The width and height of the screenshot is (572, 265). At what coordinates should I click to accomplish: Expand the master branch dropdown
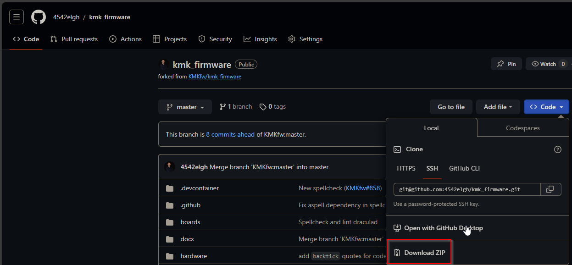[185, 107]
